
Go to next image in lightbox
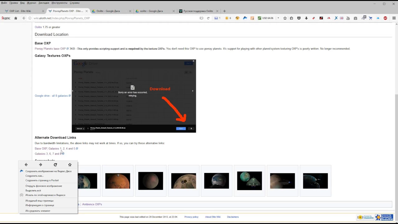(x=192, y=91)
